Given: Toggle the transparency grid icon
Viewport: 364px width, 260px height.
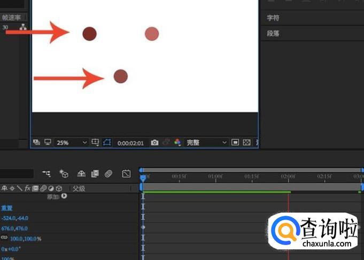Looking at the screenshot, I should pos(246,142).
